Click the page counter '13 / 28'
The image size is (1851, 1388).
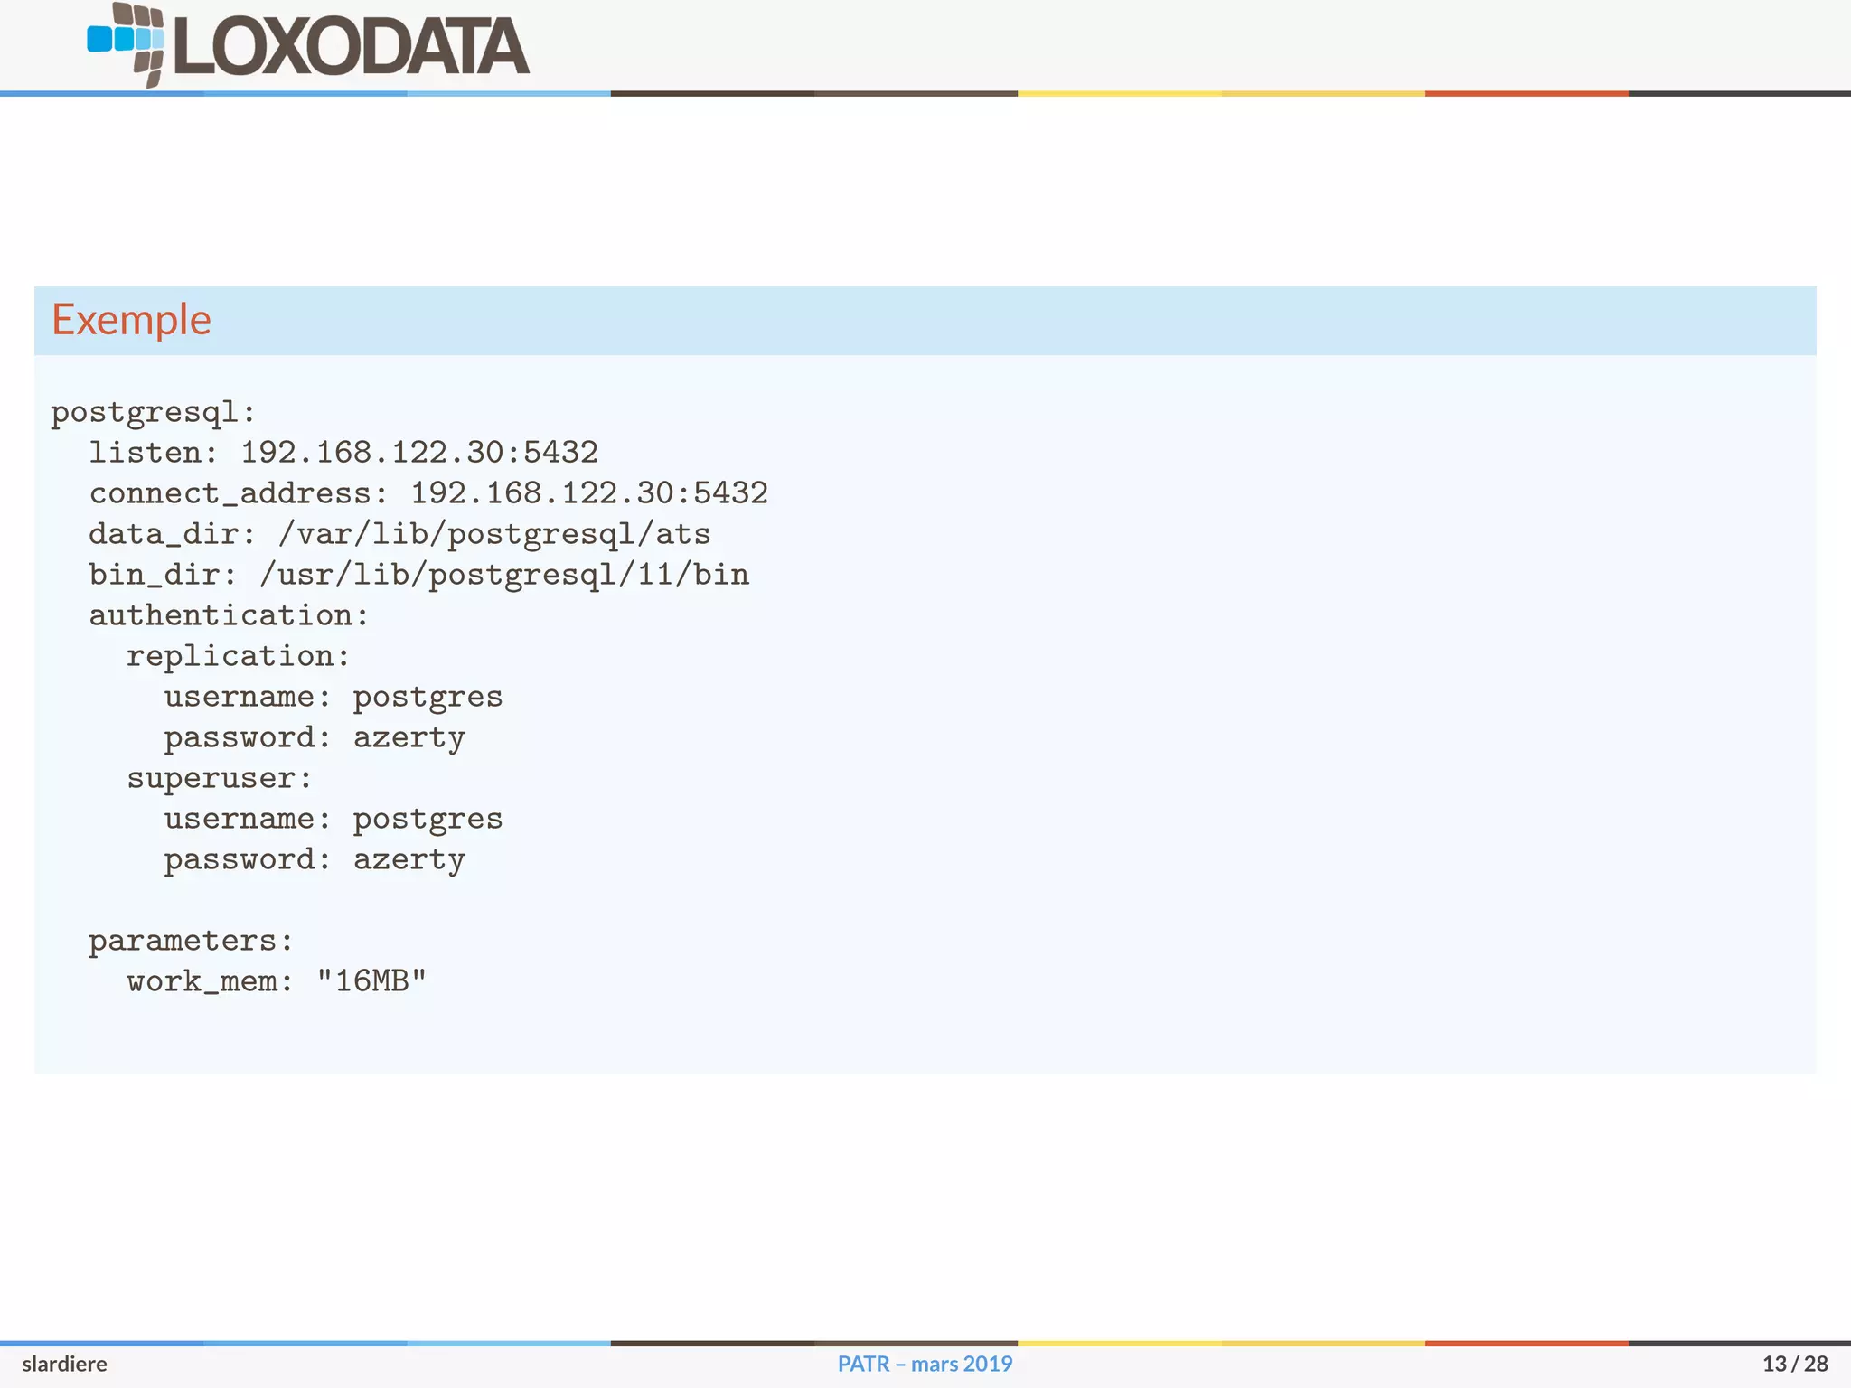[1795, 1365]
